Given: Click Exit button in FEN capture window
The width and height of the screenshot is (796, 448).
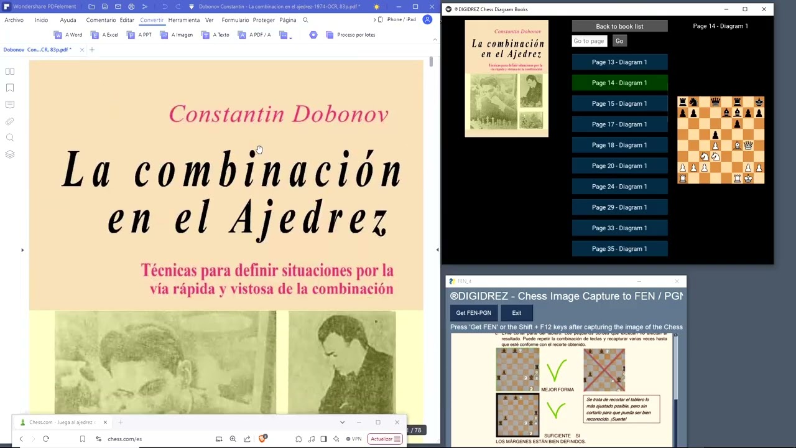Looking at the screenshot, I should pos(517,313).
